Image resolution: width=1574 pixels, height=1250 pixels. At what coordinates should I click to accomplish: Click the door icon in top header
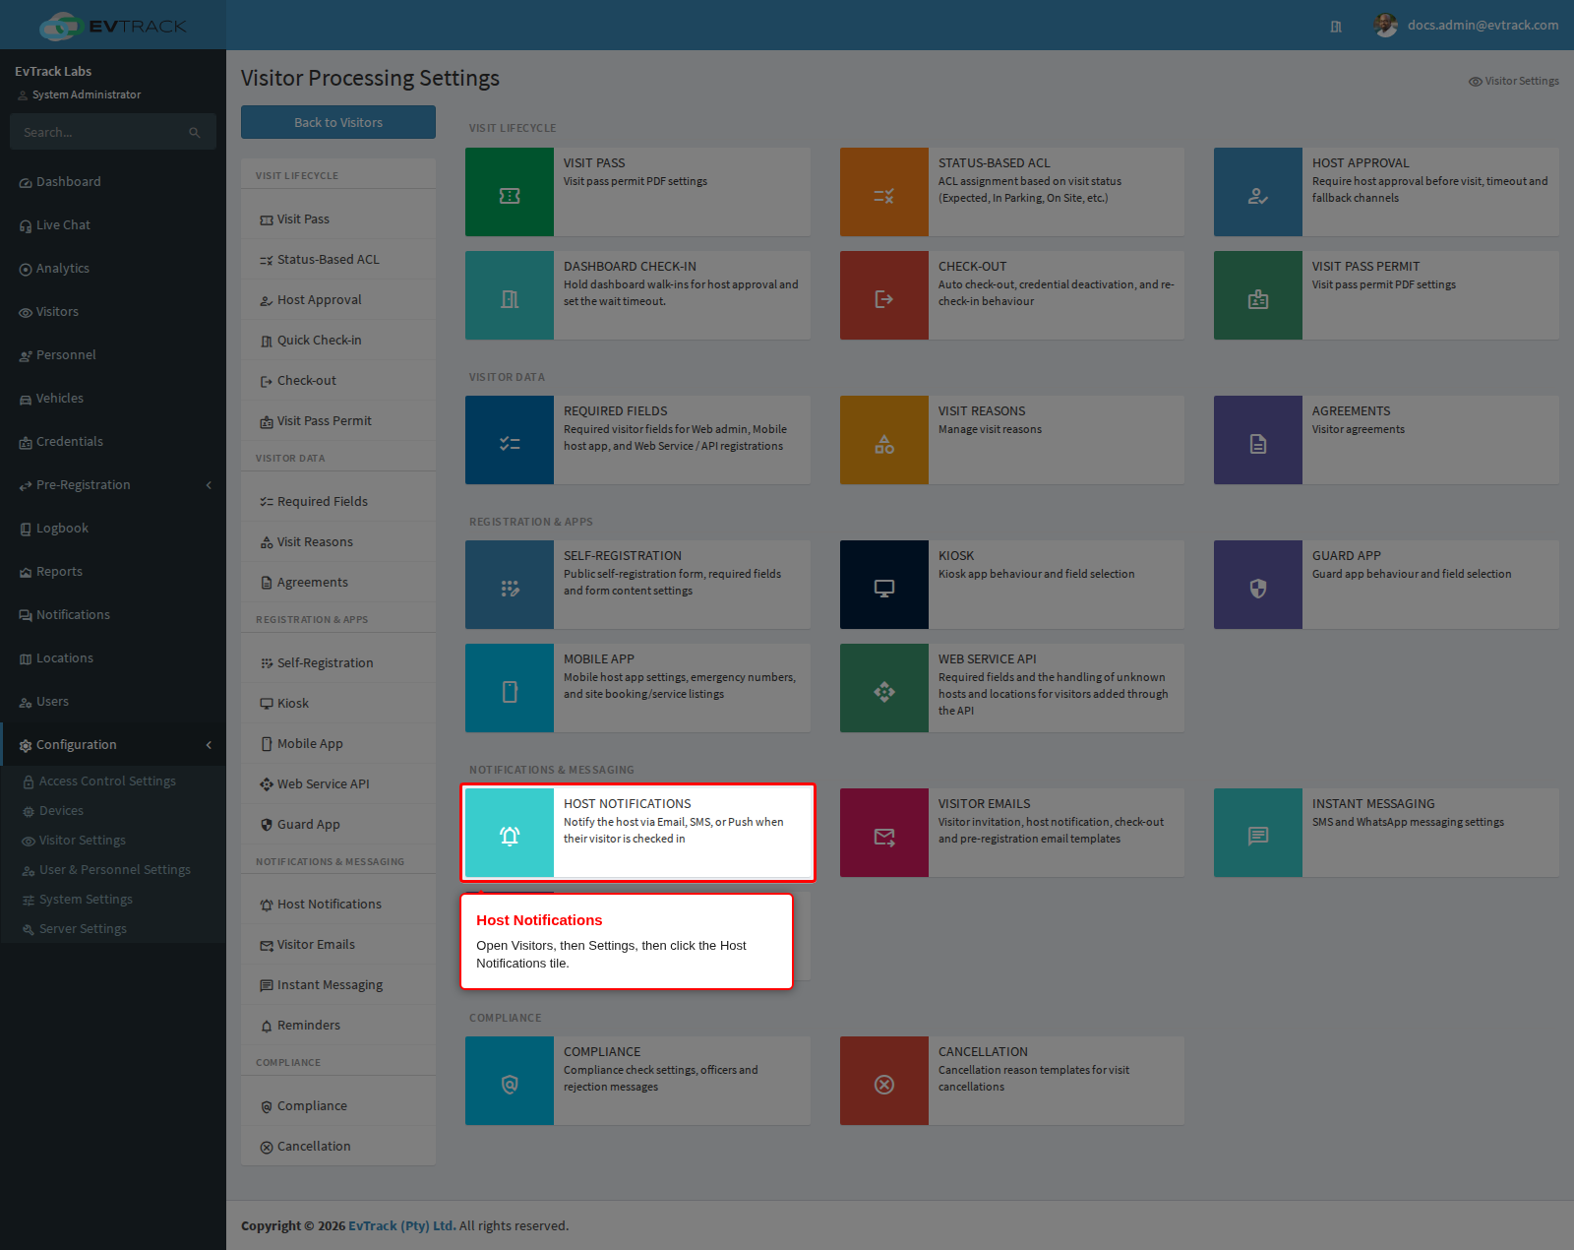point(1336,27)
